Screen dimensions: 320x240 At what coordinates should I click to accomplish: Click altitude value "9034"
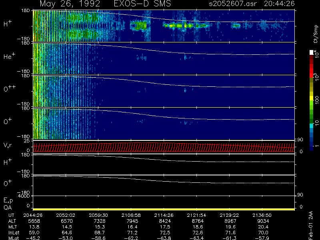pos(263,221)
